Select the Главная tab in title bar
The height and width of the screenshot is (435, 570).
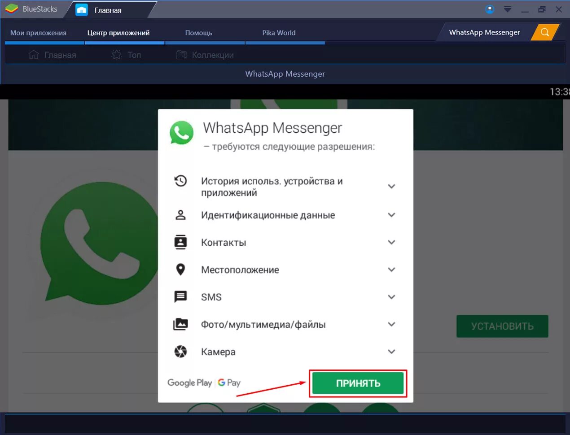pos(108,10)
